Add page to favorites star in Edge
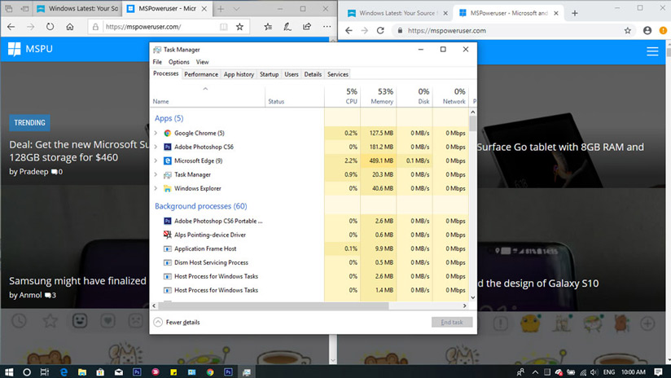This screenshot has width=671, height=378. click(x=239, y=27)
